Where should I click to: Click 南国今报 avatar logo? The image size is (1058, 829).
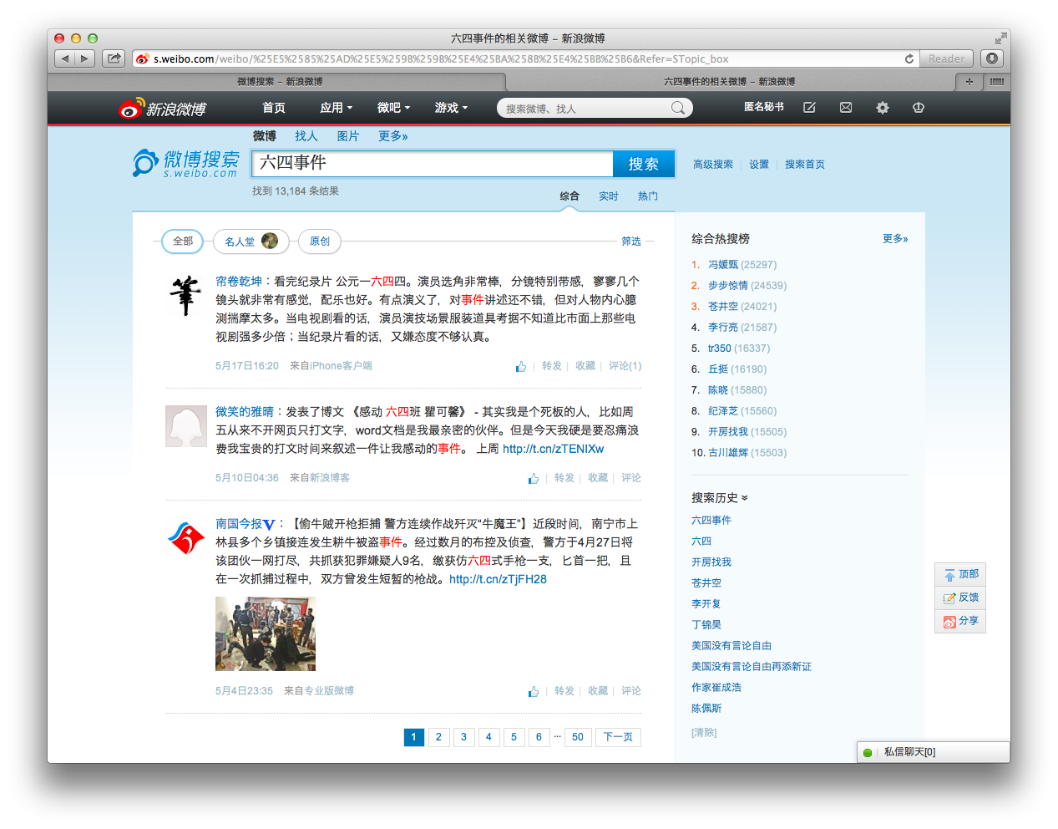tap(186, 537)
